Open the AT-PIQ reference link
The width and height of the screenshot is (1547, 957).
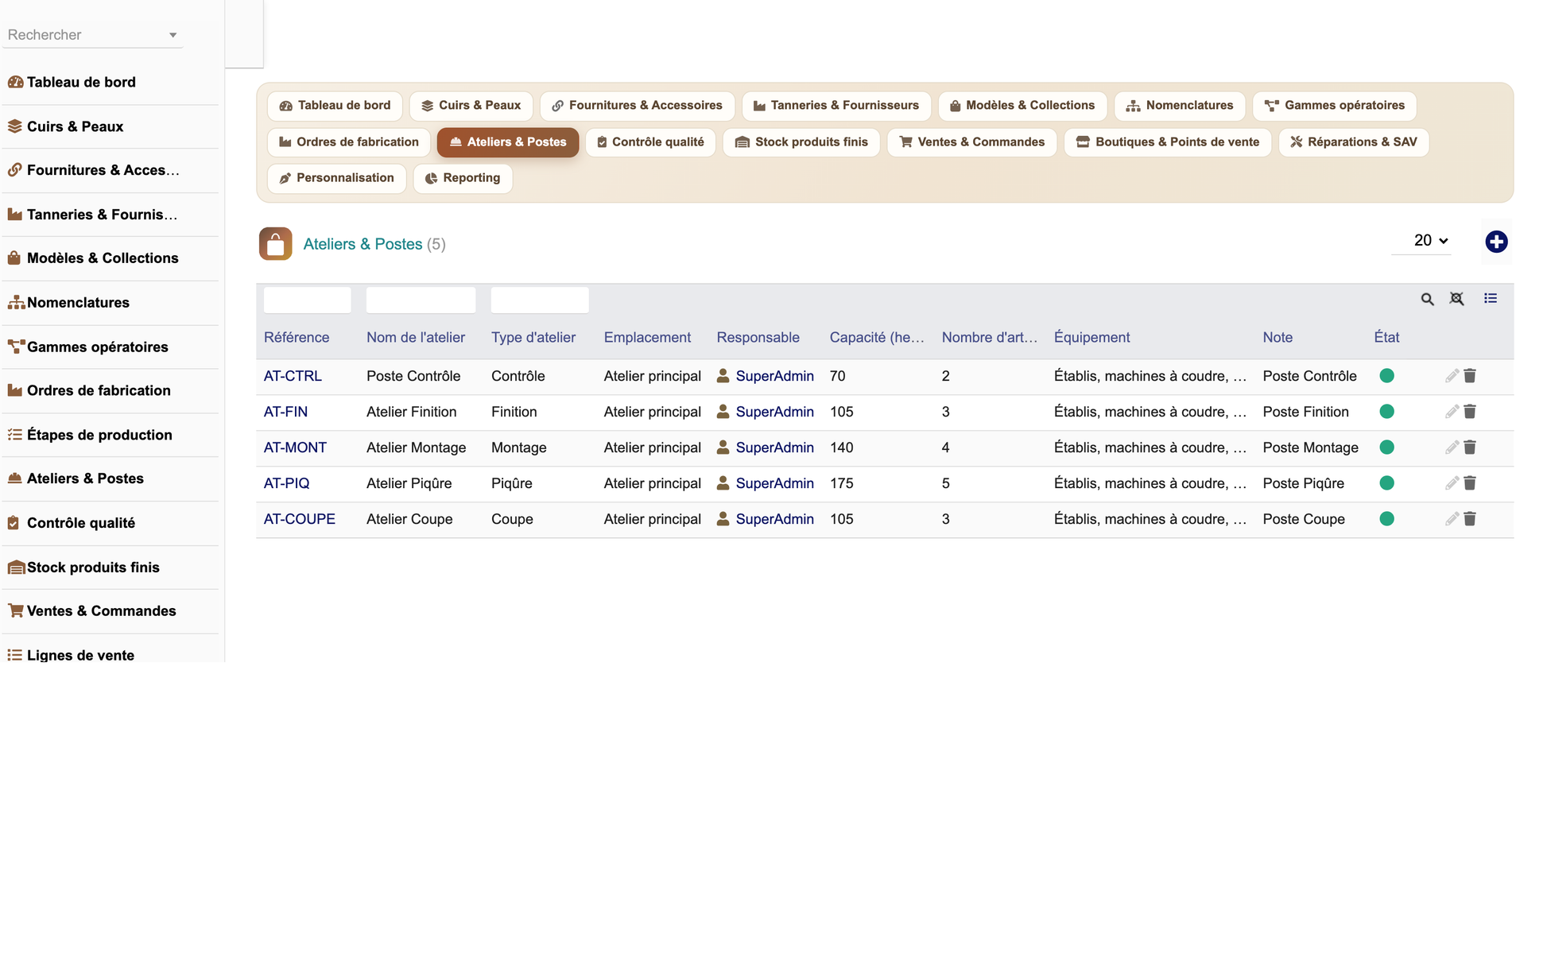(286, 483)
